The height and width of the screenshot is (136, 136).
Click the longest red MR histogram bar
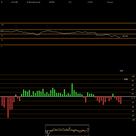tap(8, 107)
